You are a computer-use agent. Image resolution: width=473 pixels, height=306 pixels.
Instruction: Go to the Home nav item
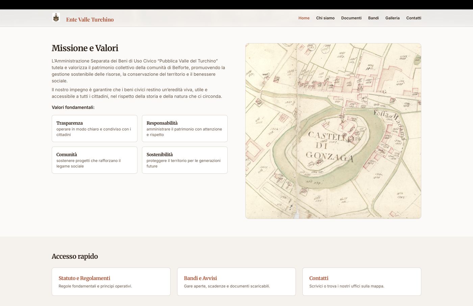(x=304, y=18)
